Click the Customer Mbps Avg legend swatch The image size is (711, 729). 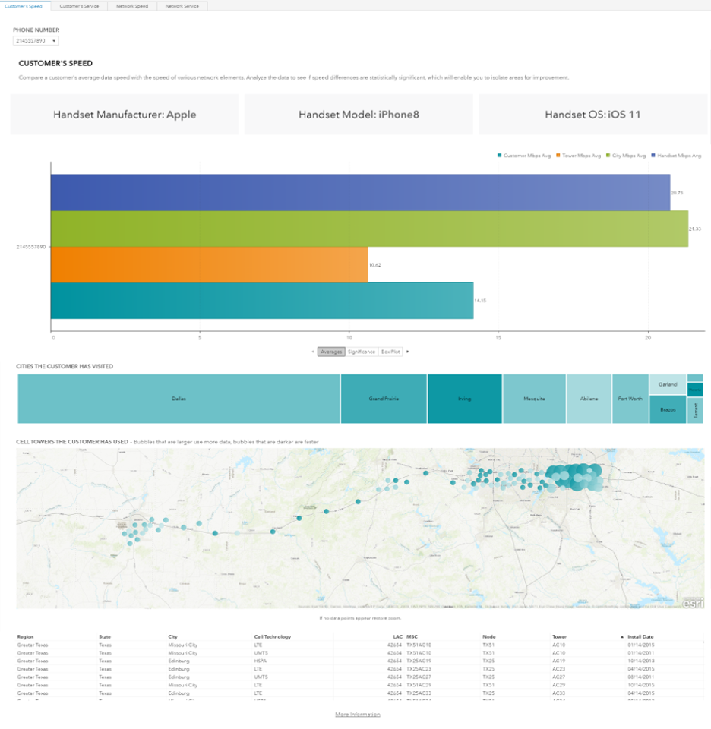pyautogui.click(x=499, y=155)
